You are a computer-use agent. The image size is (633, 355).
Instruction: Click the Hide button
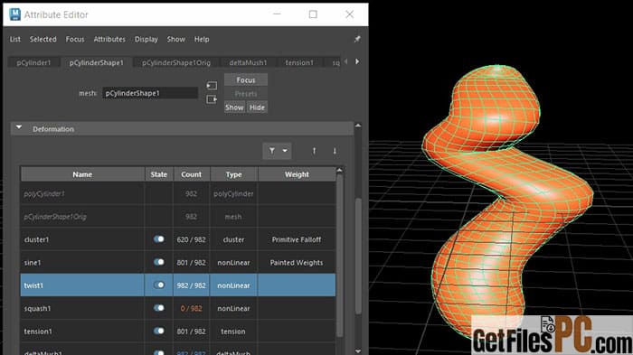pos(257,107)
